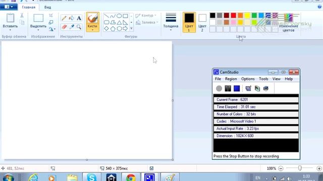Open Google Chrome from the taskbar
This screenshot has height=181, width=323.
(x=131, y=177)
